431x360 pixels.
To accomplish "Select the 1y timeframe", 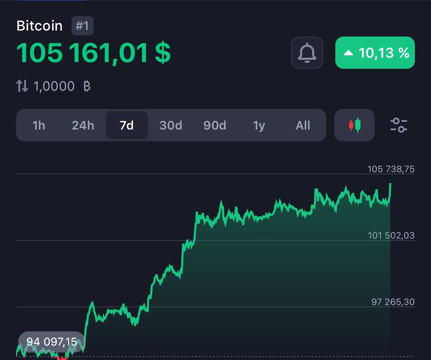I will (x=259, y=125).
